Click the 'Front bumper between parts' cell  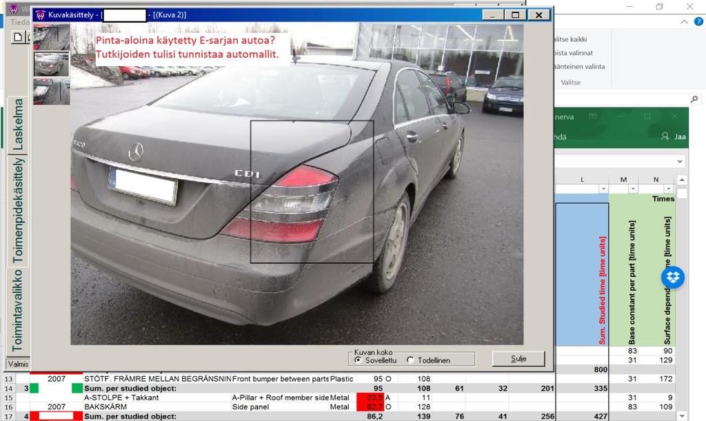tap(281, 379)
